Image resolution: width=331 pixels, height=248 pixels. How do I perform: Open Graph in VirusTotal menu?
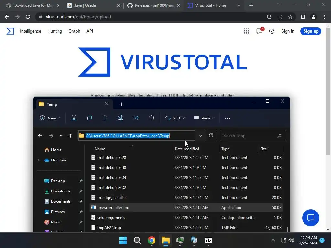(x=74, y=31)
